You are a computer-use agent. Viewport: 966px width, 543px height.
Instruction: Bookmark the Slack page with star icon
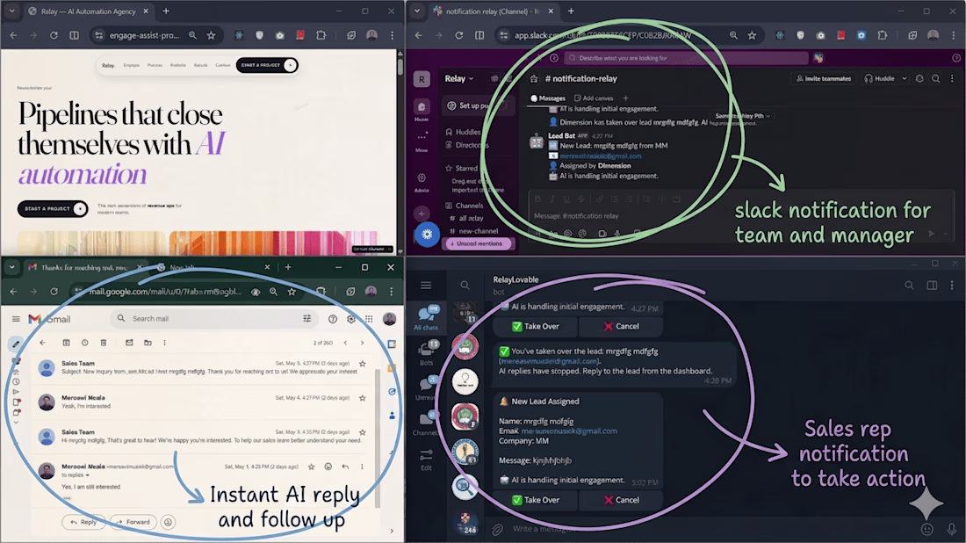coord(752,36)
